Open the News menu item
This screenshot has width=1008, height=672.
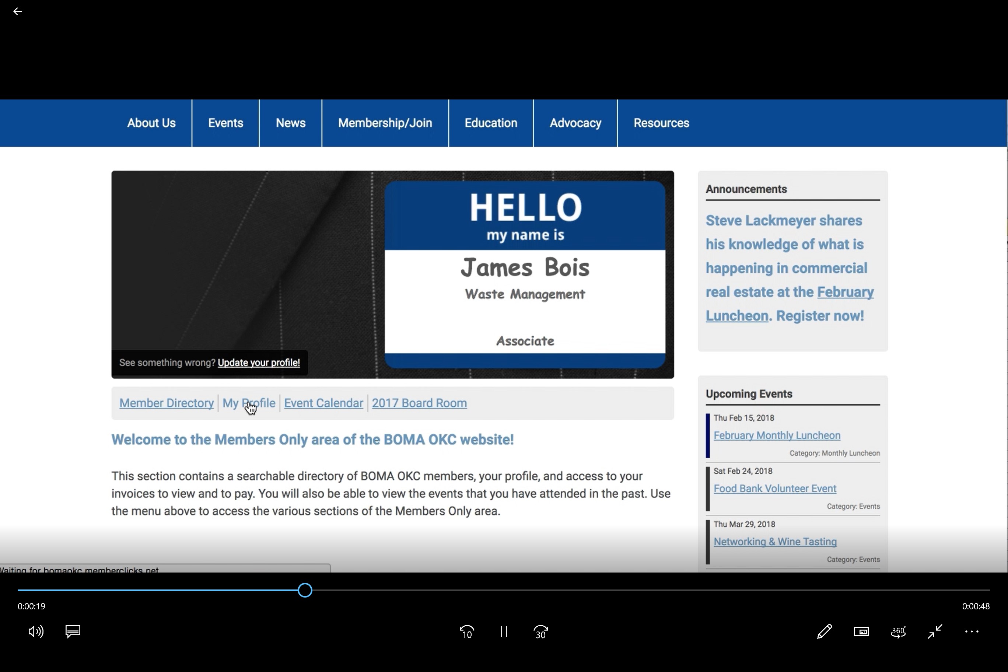coord(291,123)
